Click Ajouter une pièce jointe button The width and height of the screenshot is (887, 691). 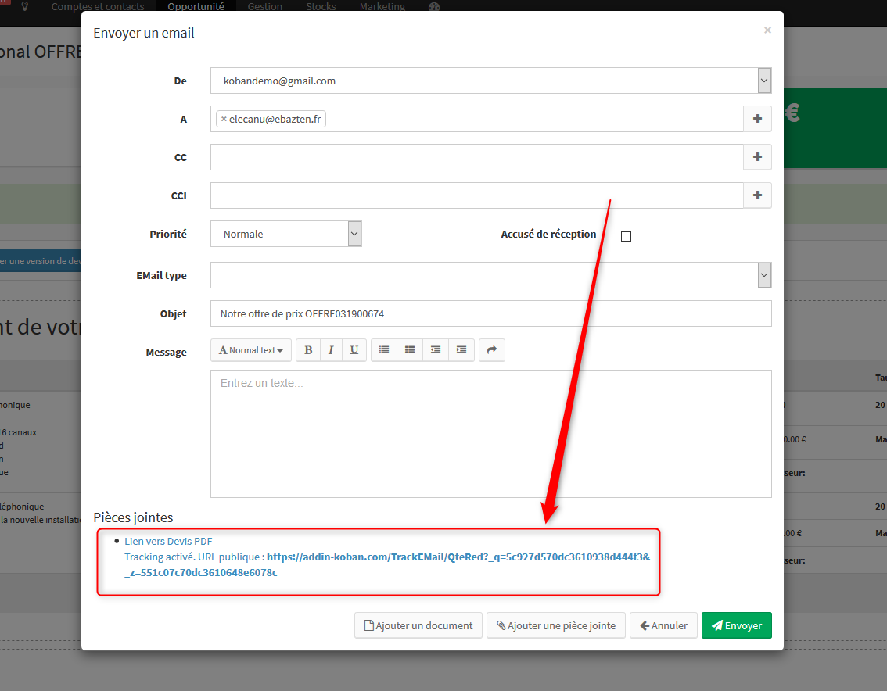point(556,625)
